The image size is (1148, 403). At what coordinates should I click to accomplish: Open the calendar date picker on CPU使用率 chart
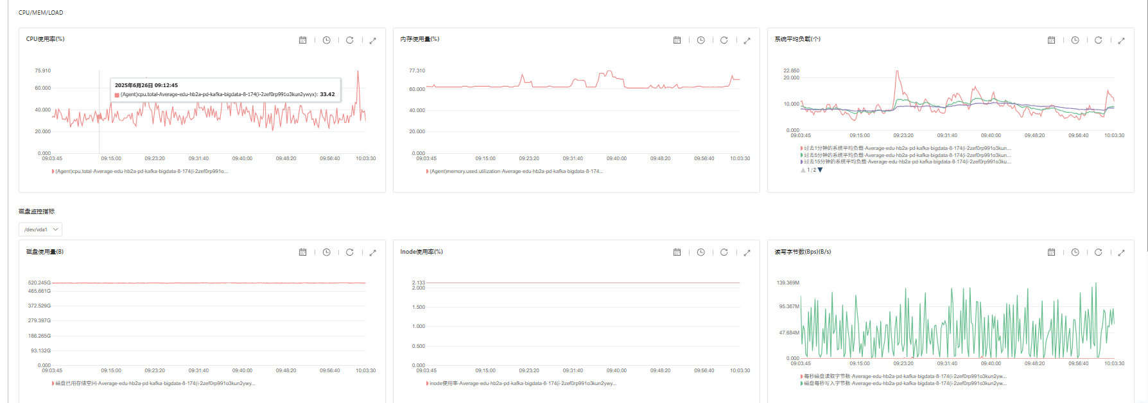[x=302, y=40]
